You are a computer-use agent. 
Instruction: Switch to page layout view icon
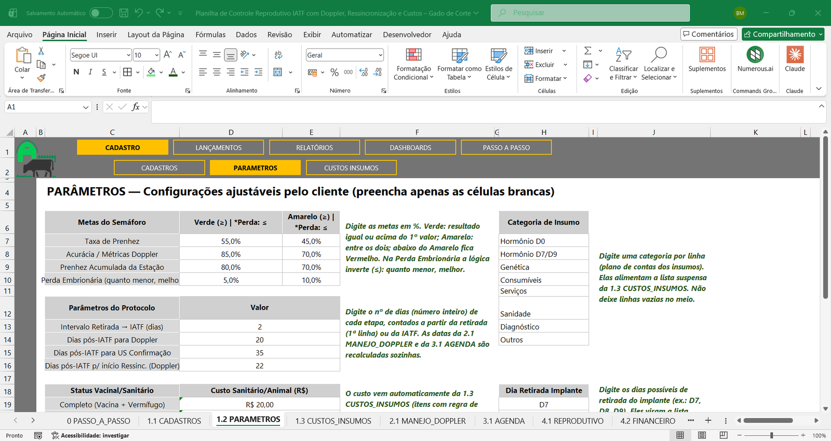702,435
